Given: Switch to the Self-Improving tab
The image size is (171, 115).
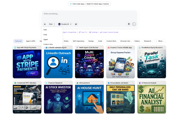Looking at the screenshot, I should [x=79, y=41].
